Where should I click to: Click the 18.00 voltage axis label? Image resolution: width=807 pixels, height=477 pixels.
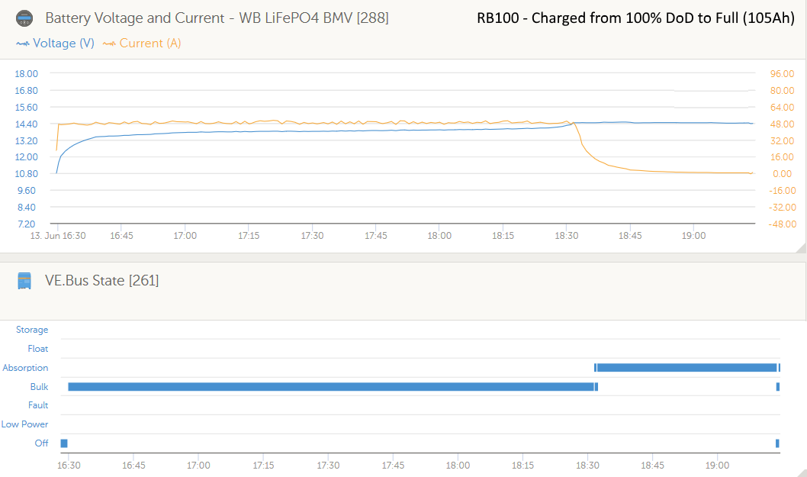(x=27, y=73)
